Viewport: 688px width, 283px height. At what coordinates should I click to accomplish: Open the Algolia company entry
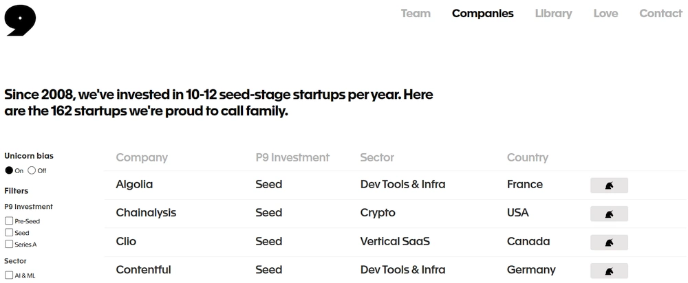(x=135, y=185)
